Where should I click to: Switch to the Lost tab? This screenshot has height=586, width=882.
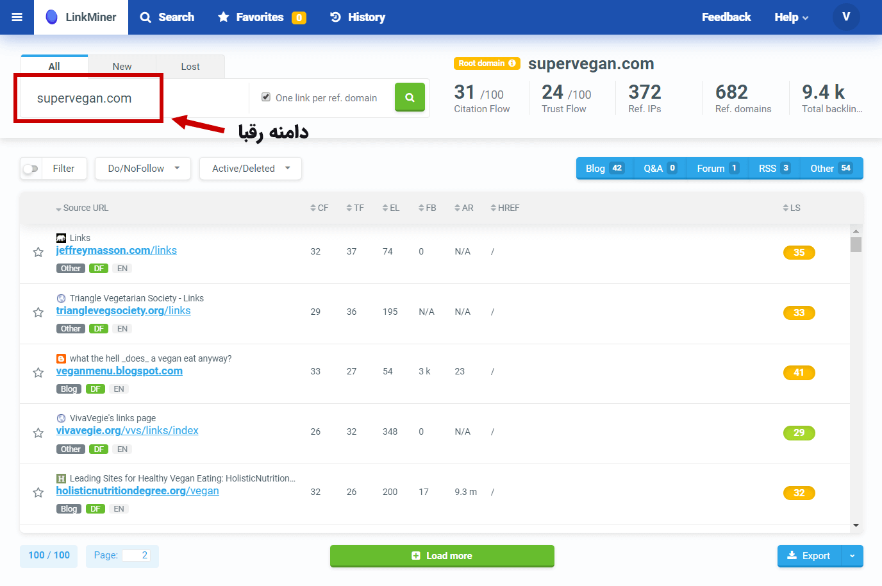pos(190,66)
